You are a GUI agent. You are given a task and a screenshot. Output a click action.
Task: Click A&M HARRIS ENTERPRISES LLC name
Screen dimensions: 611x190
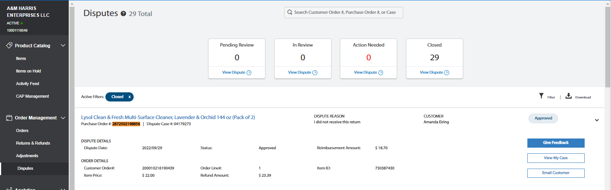coord(28,11)
